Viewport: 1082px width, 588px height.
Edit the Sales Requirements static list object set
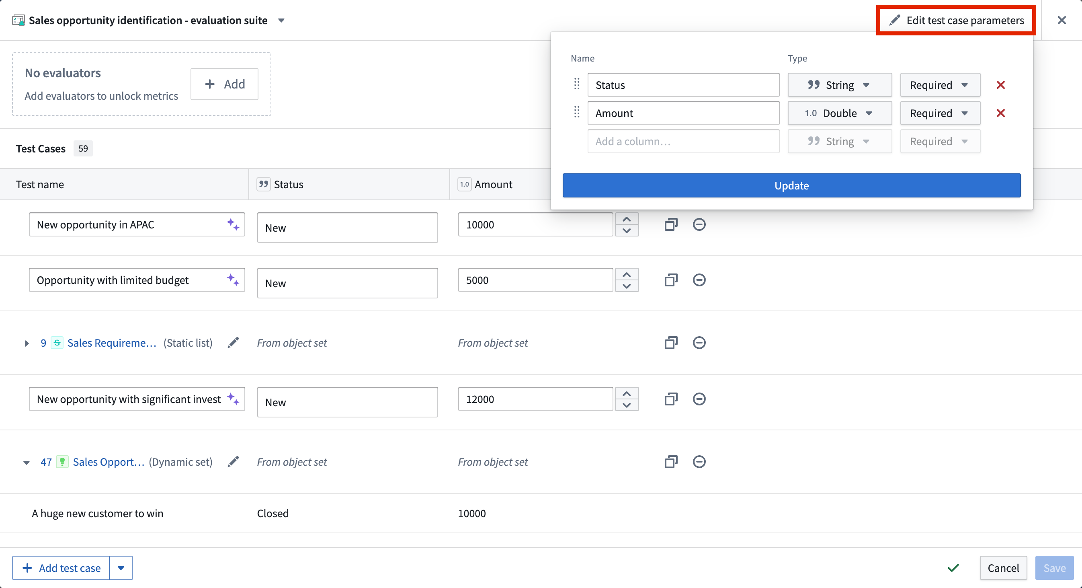click(x=233, y=343)
